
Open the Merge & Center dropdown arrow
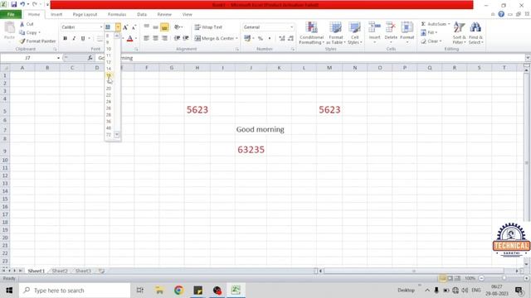pos(236,38)
